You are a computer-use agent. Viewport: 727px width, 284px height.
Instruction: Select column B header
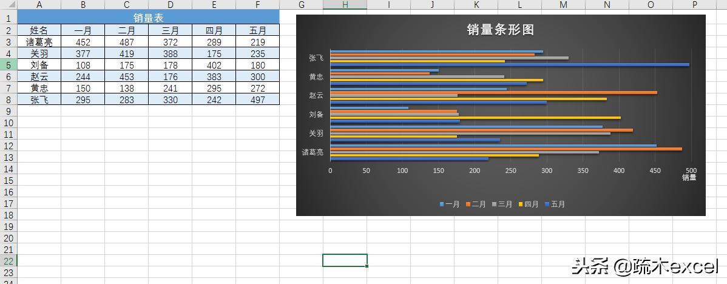point(83,5)
